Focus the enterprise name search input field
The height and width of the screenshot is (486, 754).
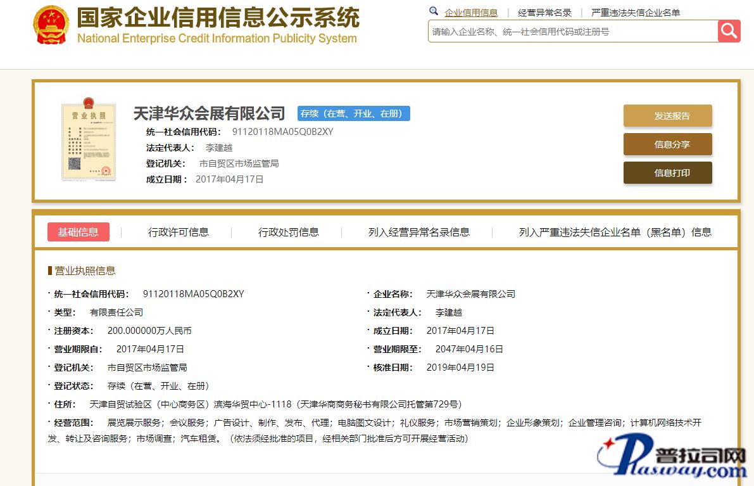[572, 31]
